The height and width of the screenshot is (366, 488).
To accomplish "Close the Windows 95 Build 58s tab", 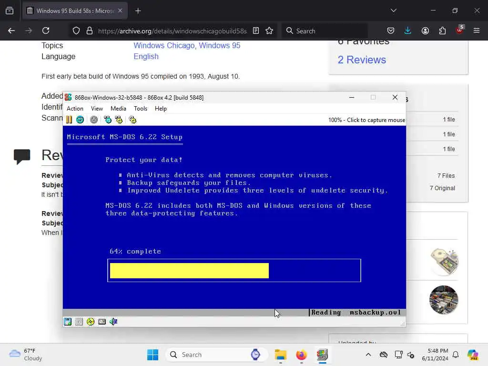I will [x=120, y=11].
